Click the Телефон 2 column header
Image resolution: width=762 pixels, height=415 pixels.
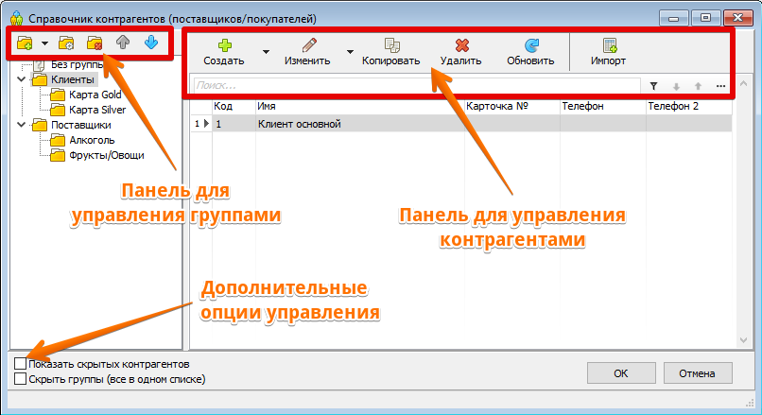click(689, 106)
